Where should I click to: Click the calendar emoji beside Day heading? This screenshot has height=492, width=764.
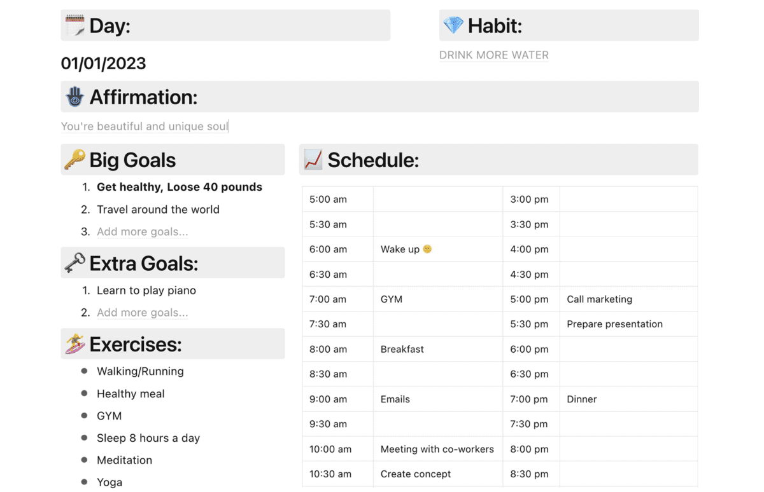(x=75, y=25)
